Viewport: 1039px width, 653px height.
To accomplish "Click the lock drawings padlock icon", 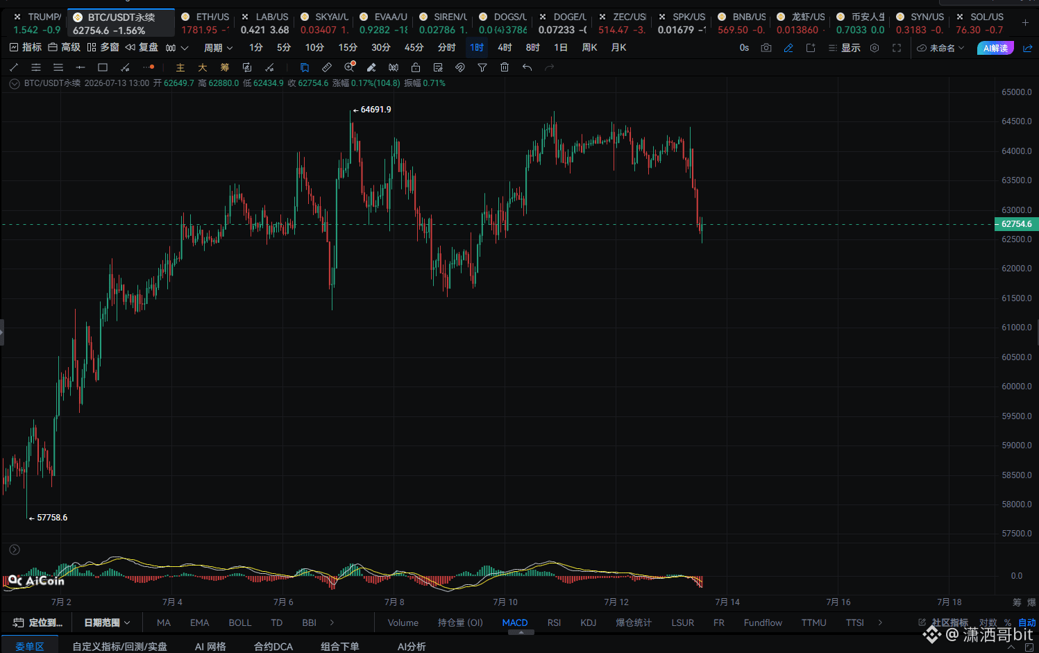I will pyautogui.click(x=416, y=67).
